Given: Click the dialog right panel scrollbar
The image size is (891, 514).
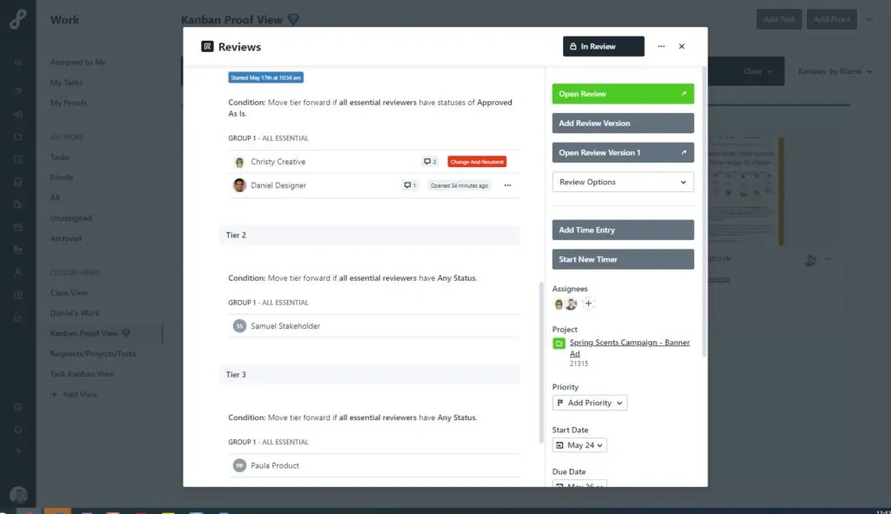Looking at the screenshot, I should tap(704, 211).
